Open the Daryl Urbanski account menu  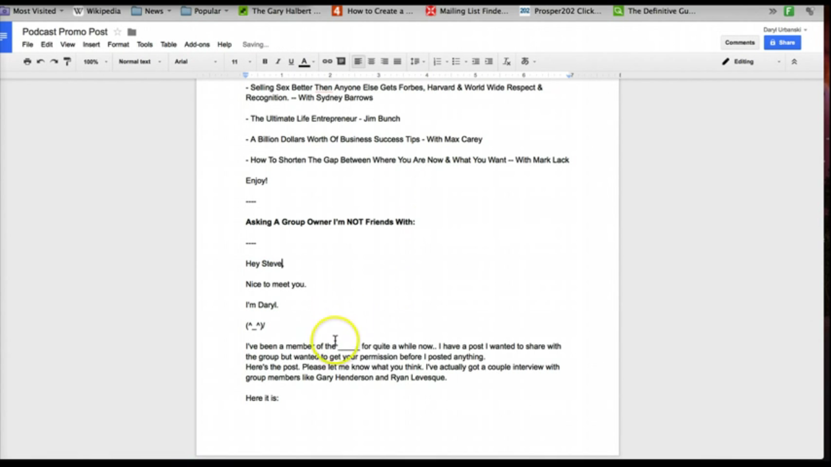pyautogui.click(x=785, y=29)
